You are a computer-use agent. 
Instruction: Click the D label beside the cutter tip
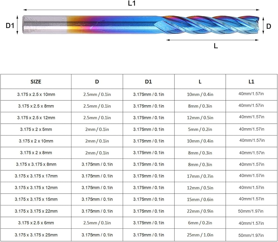pyautogui.click(x=269, y=26)
